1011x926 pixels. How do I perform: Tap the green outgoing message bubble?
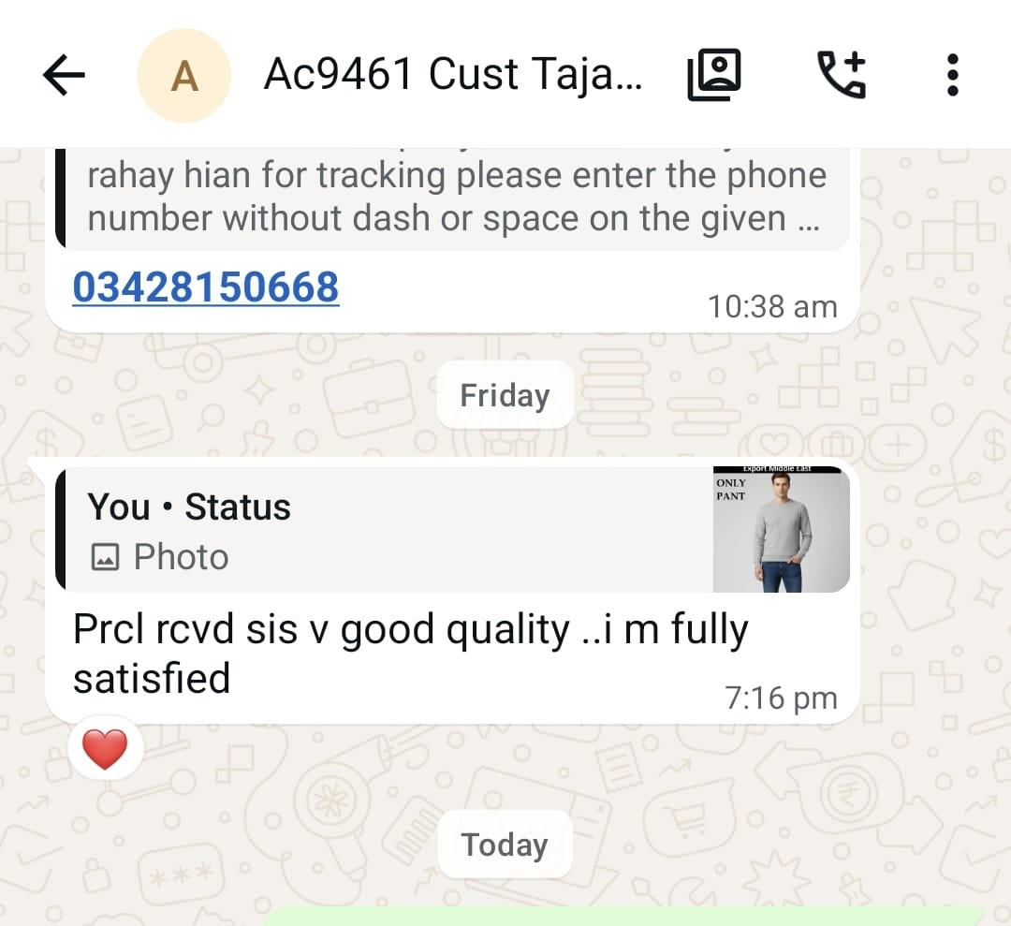pos(624,916)
